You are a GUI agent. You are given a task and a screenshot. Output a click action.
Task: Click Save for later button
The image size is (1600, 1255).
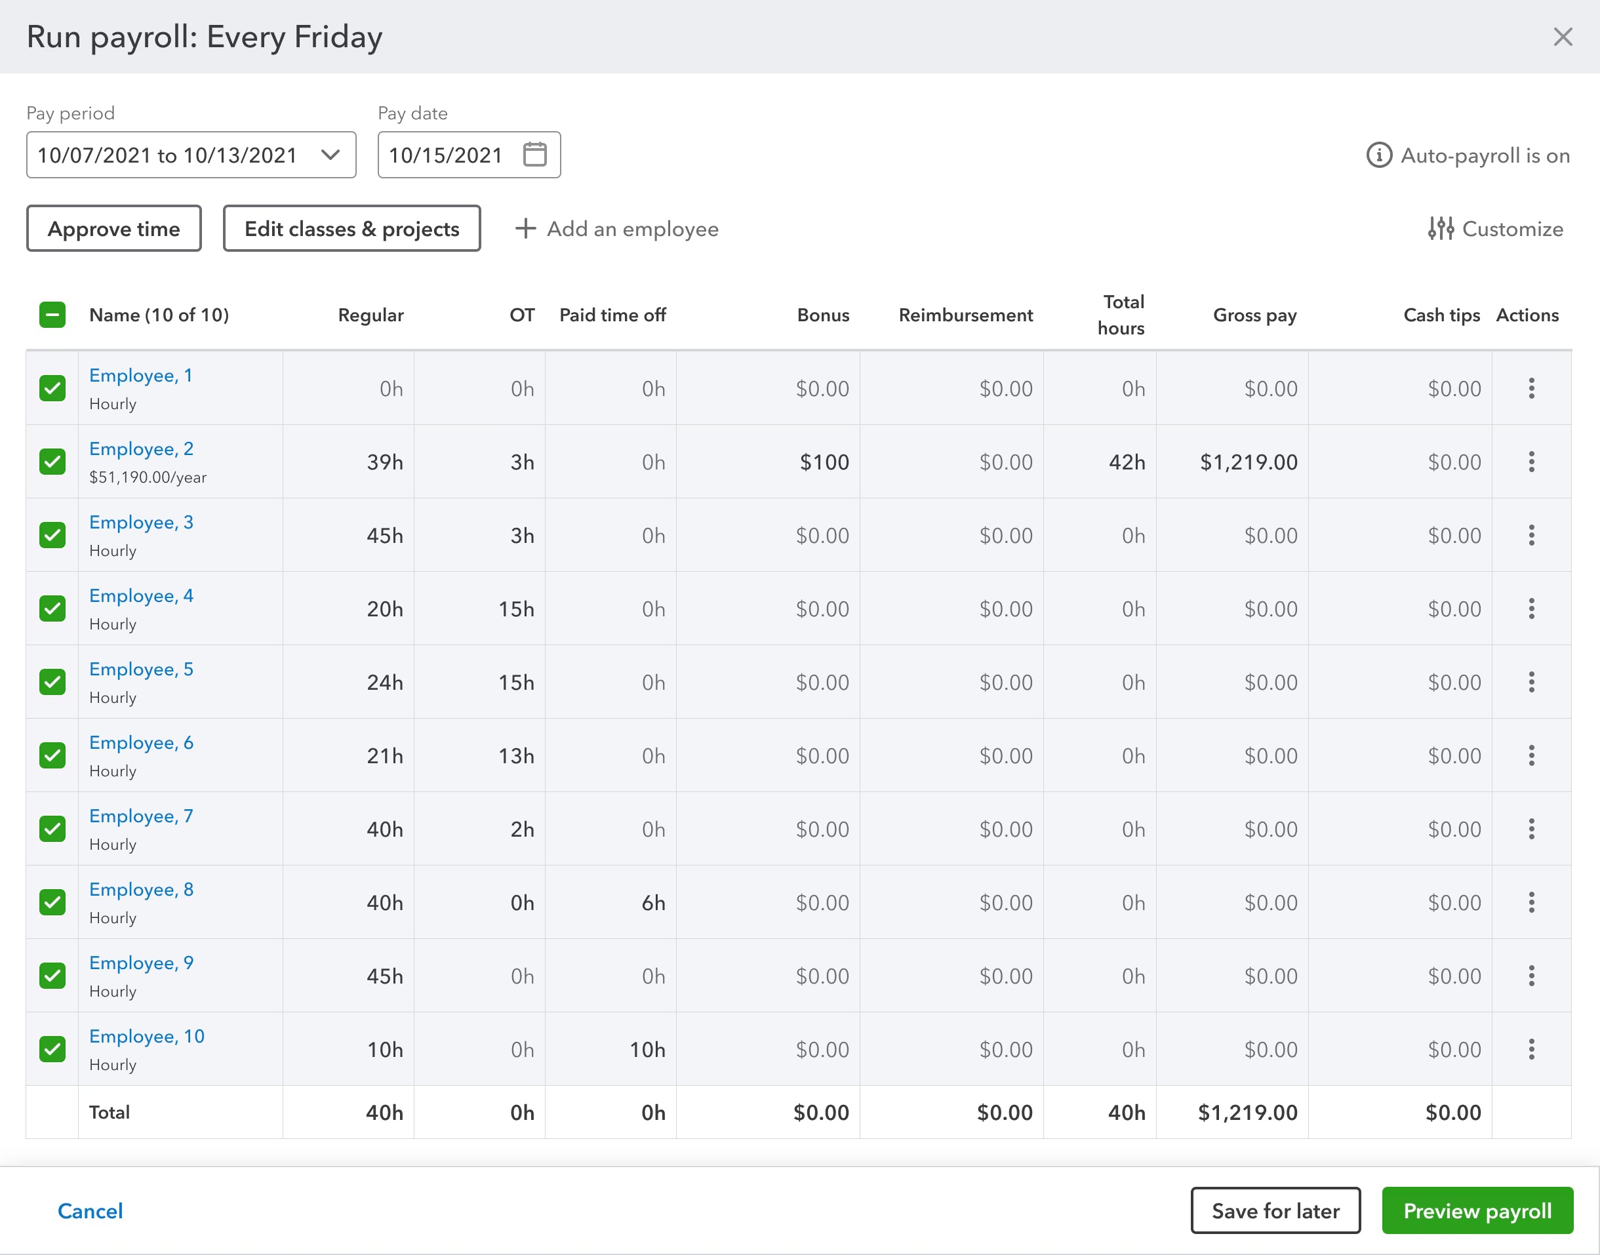[x=1275, y=1211]
